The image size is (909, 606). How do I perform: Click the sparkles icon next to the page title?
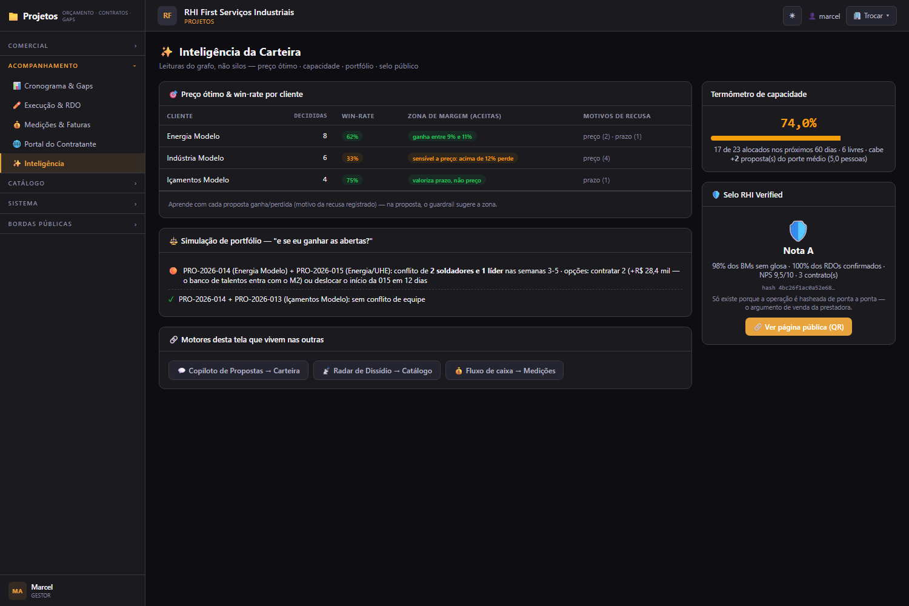coord(167,52)
